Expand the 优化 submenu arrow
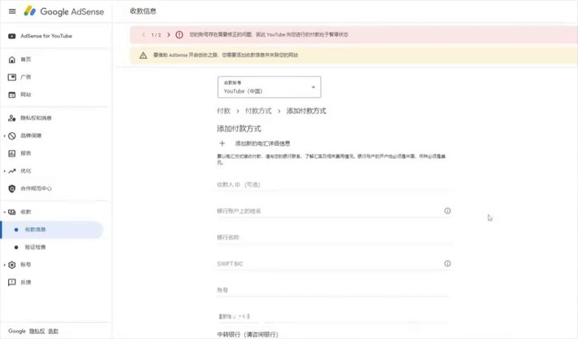Screen dimensions: 578x339 pyautogui.click(x=4, y=171)
